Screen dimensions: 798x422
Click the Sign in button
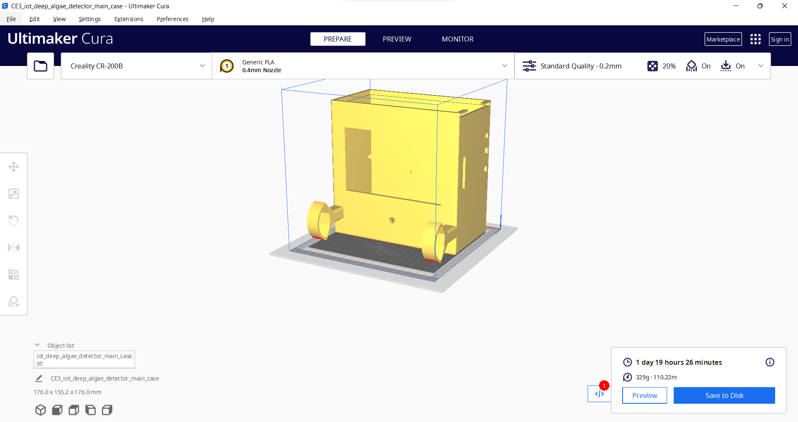(x=780, y=39)
